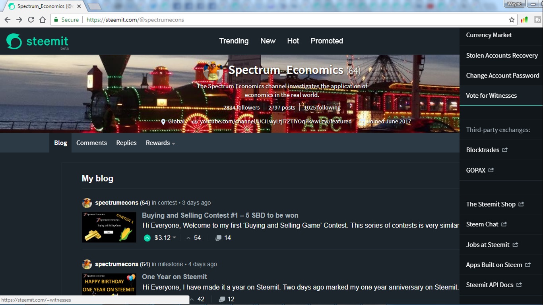543x305 pixels.
Task: Click the 'Joined June 2017' text
Action: 389,122
